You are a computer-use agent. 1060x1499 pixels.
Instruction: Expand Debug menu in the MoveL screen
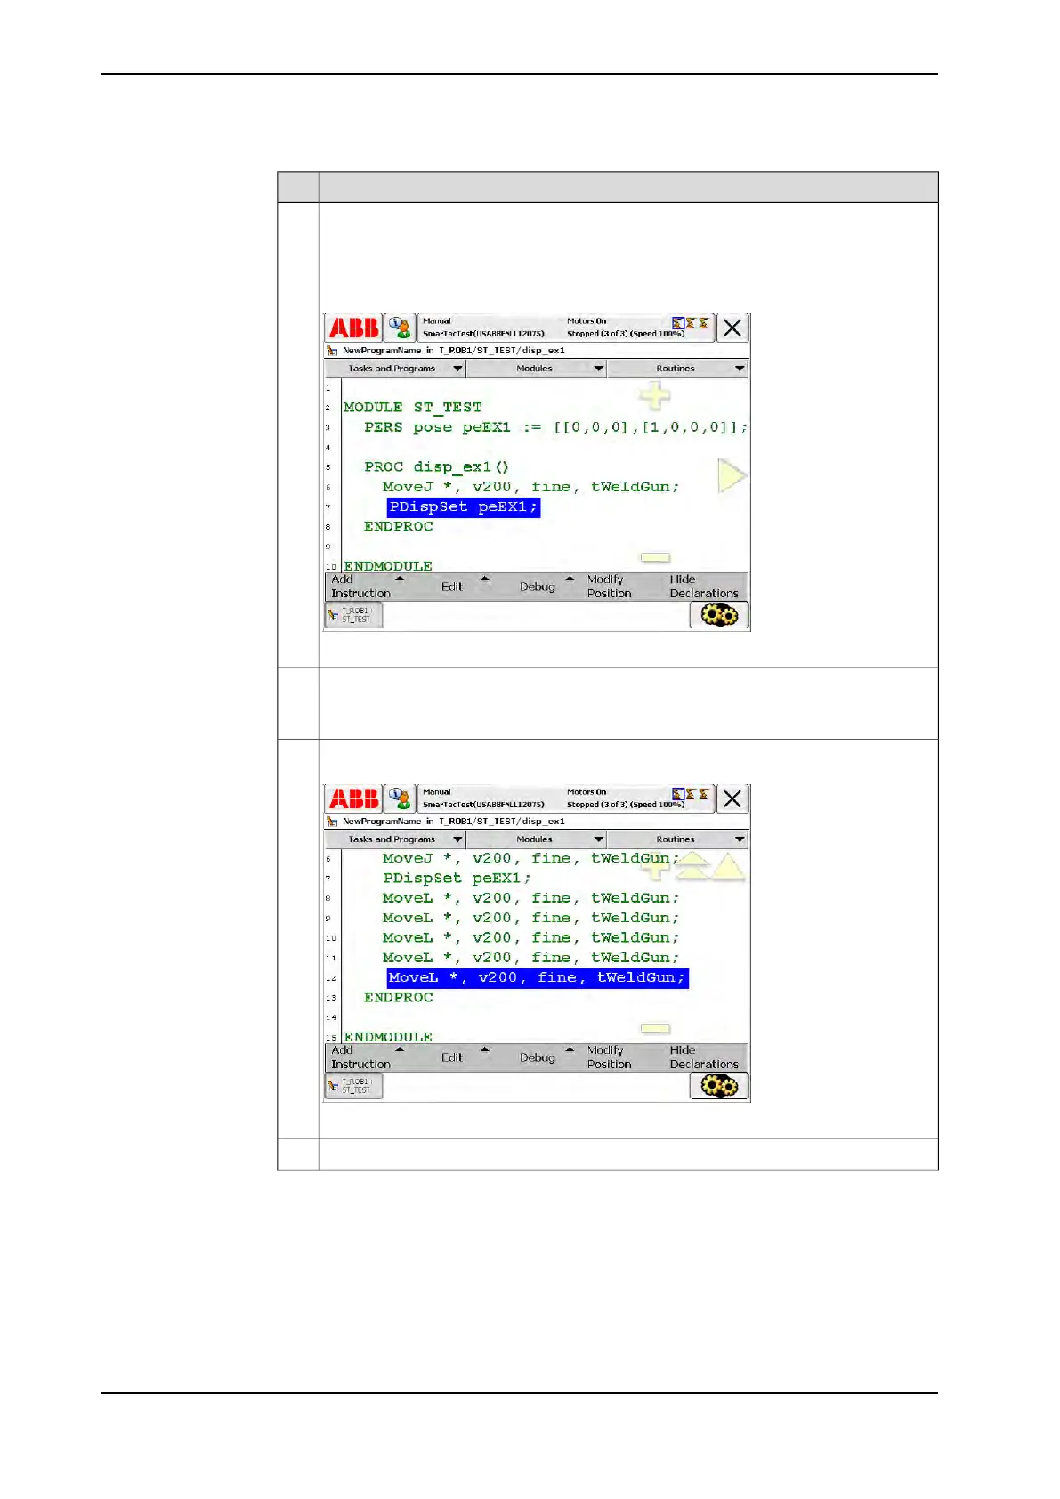[538, 1057]
